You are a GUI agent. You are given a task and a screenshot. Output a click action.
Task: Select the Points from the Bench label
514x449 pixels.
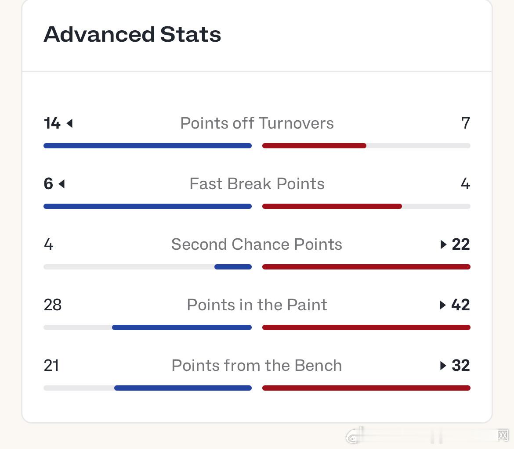pyautogui.click(x=257, y=366)
